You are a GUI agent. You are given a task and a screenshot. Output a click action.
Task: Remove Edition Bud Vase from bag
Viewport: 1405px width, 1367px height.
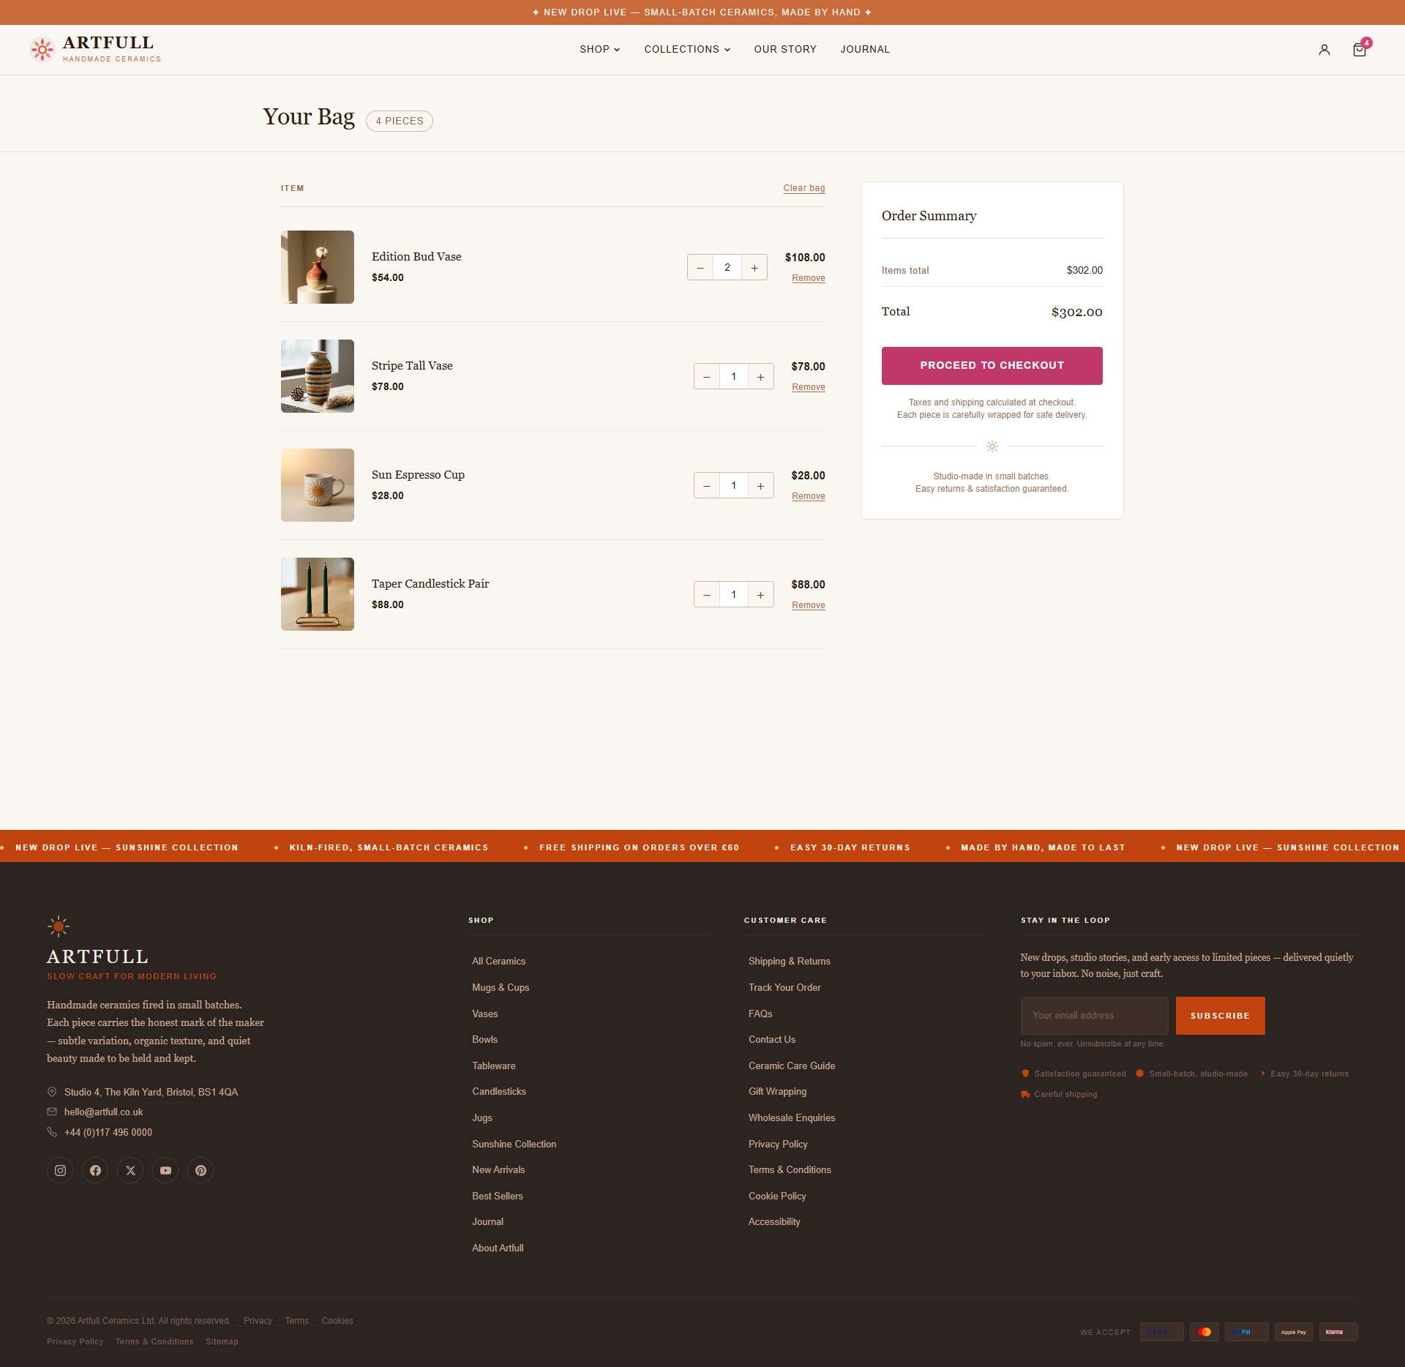(809, 278)
